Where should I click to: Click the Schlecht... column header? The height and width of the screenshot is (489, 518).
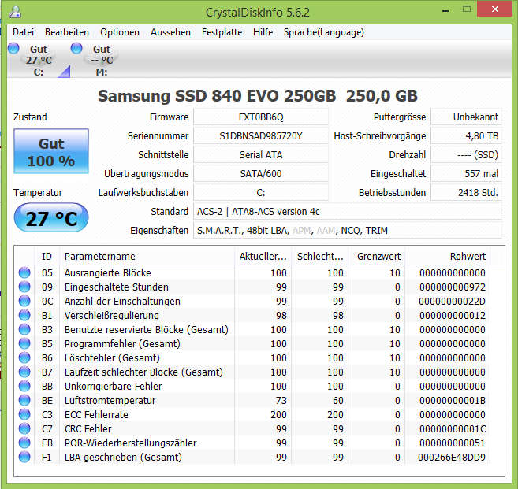pyautogui.click(x=320, y=257)
